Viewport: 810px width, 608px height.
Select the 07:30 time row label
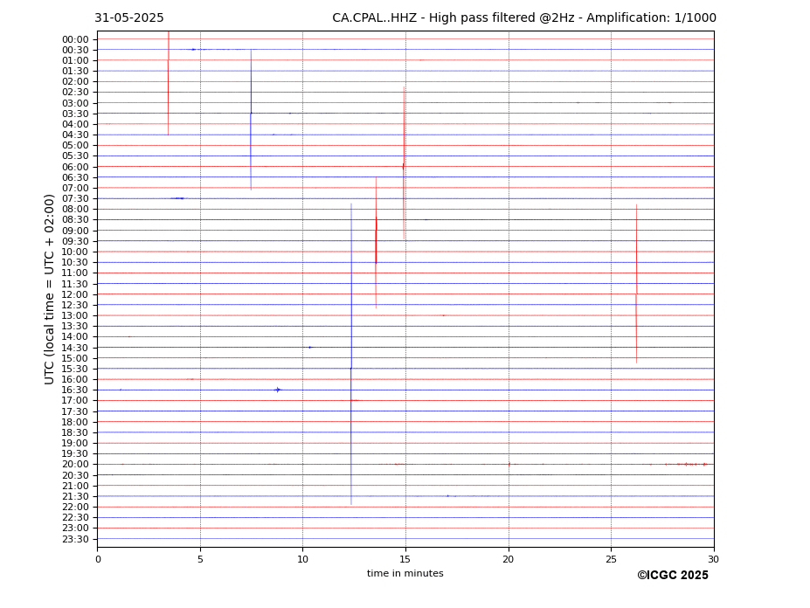75,199
